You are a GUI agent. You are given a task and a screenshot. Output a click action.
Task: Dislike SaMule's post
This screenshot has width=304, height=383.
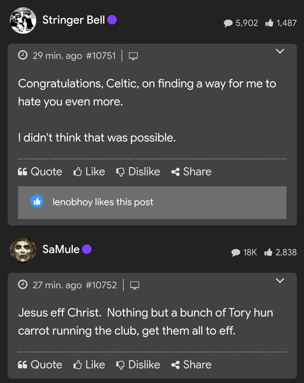(x=138, y=364)
